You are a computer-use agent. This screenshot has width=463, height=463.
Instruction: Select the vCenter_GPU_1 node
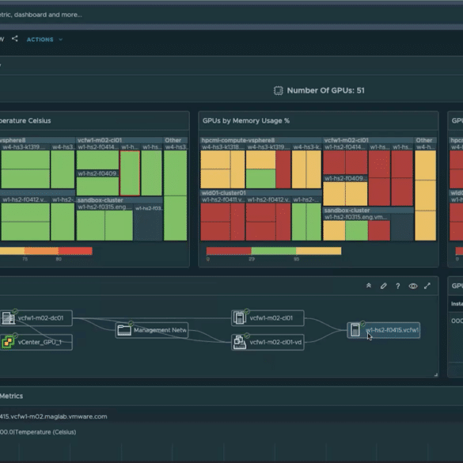(x=36, y=342)
